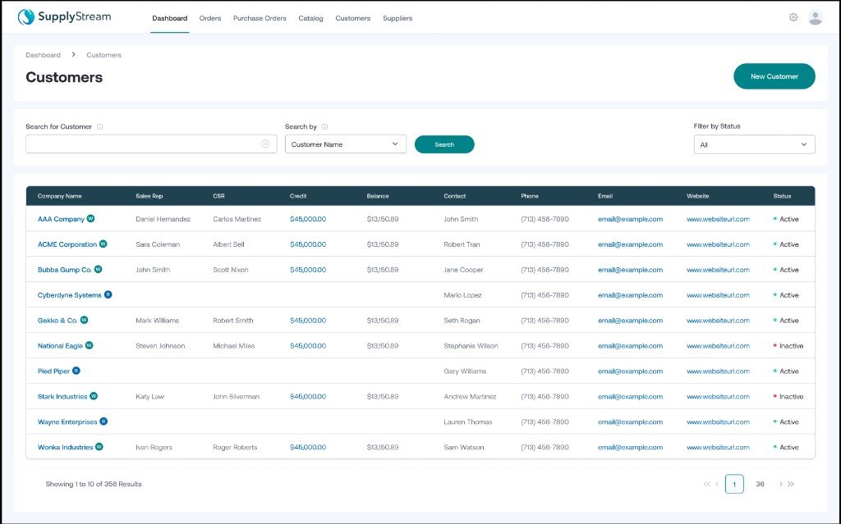Screen dimensions: 841x524
Task: Click Customers breadcrumb text
Action: (x=103, y=55)
